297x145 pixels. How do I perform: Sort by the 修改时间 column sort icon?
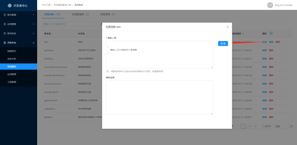coord(243,34)
